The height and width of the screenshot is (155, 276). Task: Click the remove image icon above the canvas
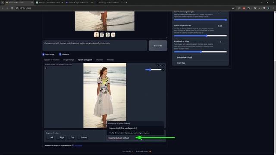click(x=163, y=65)
